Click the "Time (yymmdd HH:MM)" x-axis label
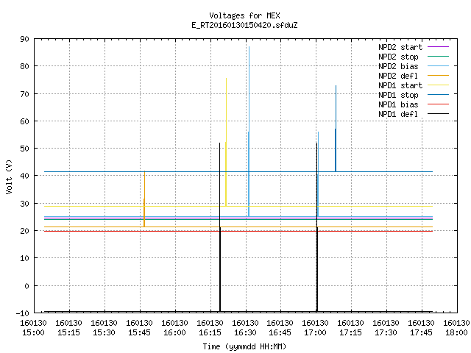The height and width of the screenshot is (353, 471). [244, 346]
